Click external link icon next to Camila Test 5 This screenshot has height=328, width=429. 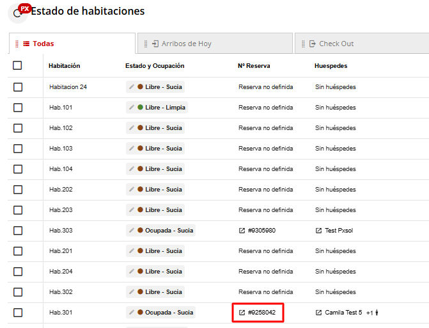pyautogui.click(x=318, y=313)
